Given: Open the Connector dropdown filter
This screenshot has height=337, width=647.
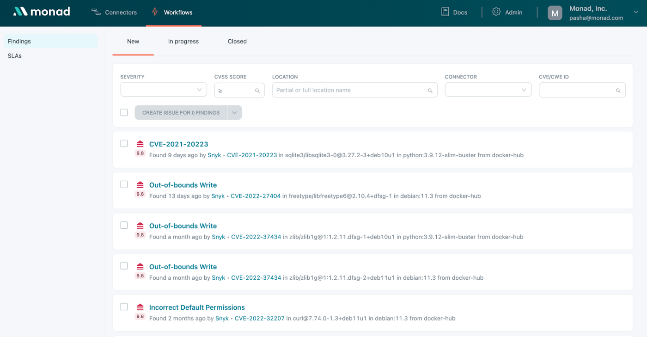Looking at the screenshot, I should 488,90.
